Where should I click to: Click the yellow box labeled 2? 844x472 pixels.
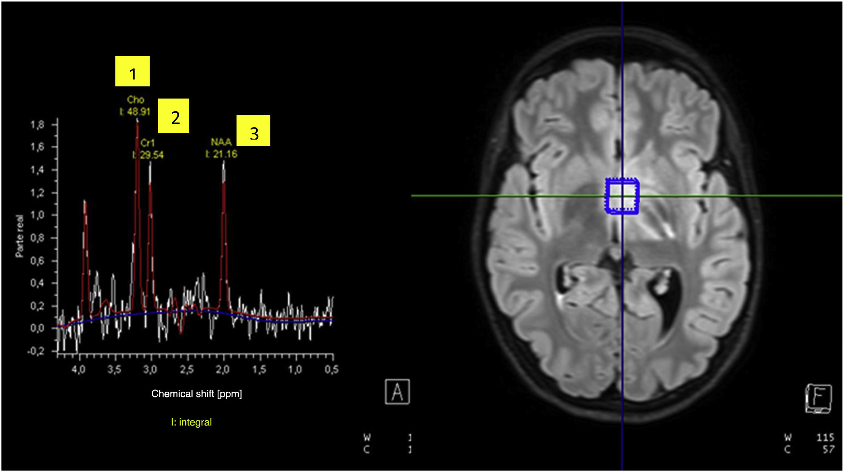point(174,116)
